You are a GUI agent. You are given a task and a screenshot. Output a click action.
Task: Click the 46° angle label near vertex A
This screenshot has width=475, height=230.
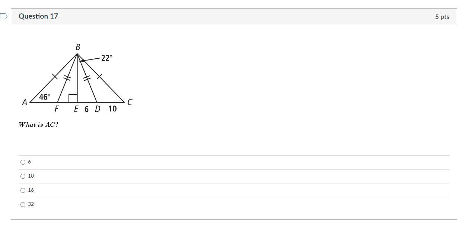[45, 97]
